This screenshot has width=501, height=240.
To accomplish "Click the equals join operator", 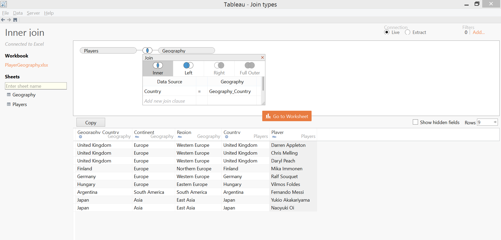I will pos(199,91).
